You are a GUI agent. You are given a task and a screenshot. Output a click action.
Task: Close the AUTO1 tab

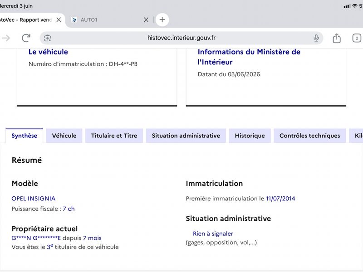[146, 20]
